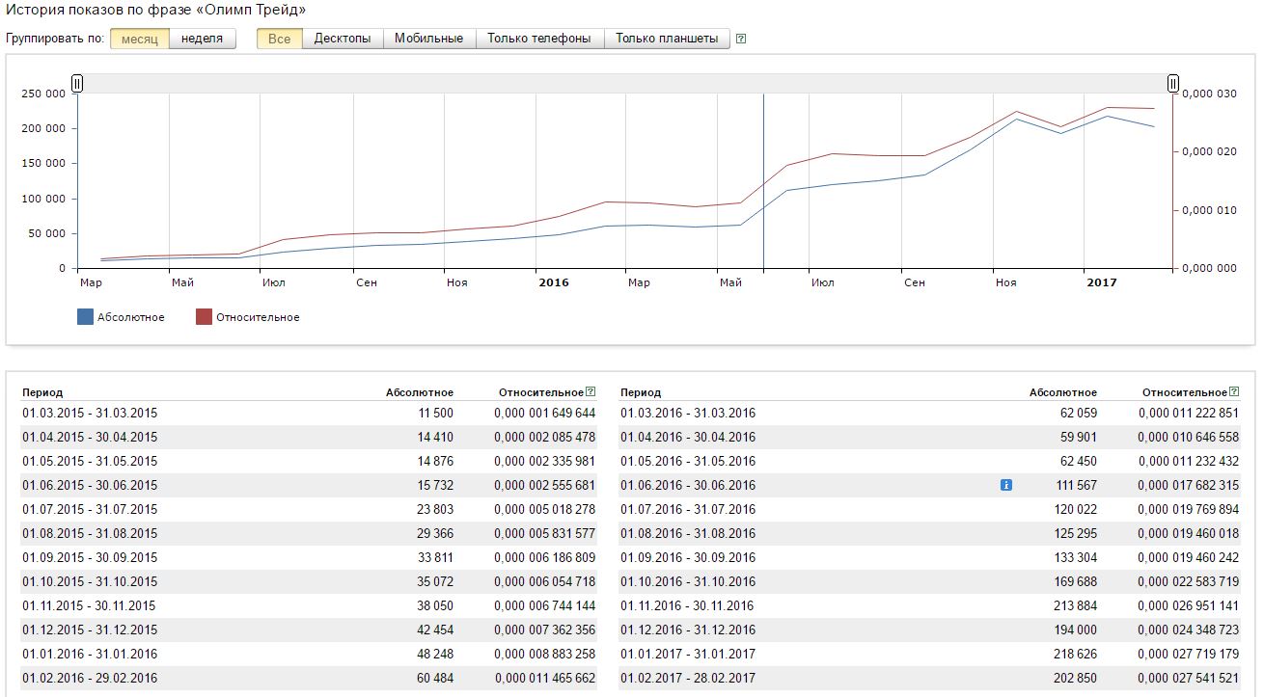
Task: Select period 01.07.2015 - 31.07.2015
Action: coord(90,509)
